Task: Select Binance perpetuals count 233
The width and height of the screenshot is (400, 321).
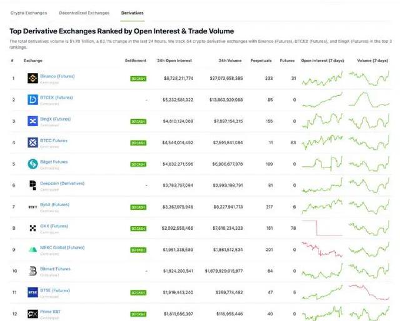Action: point(269,78)
